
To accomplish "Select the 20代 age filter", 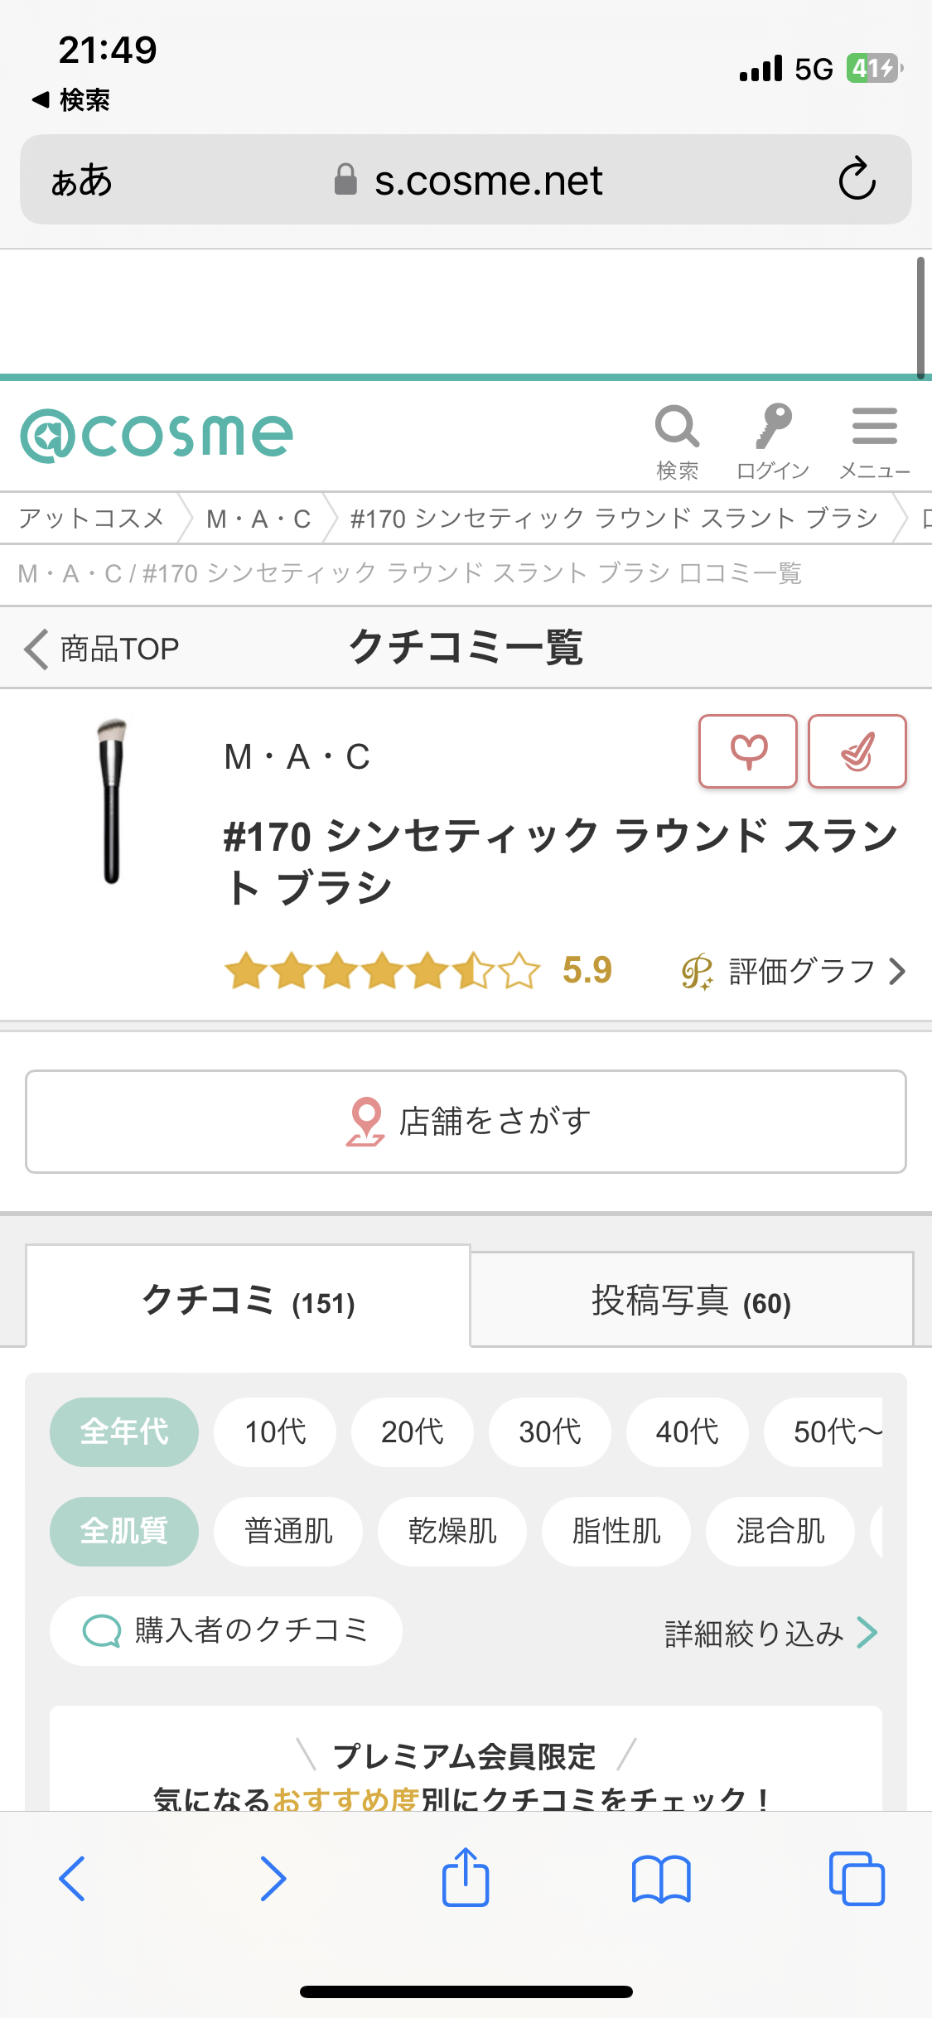I will tap(413, 1431).
